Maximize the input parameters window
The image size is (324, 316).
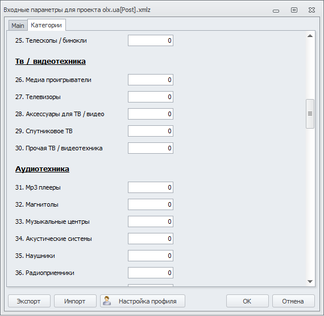[x=294, y=10]
